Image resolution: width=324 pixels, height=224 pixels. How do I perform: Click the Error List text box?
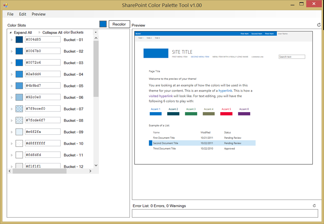(x=225, y=213)
